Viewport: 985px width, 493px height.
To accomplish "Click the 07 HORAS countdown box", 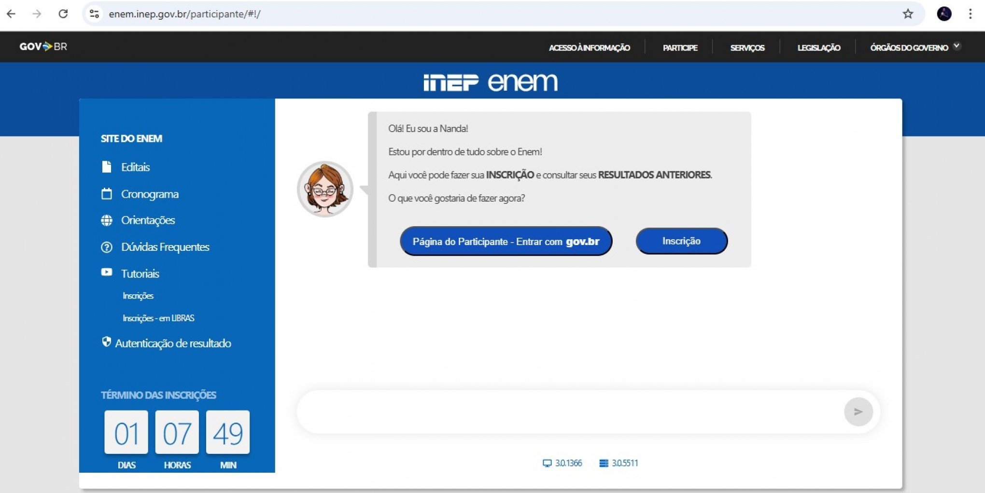I will (177, 432).
